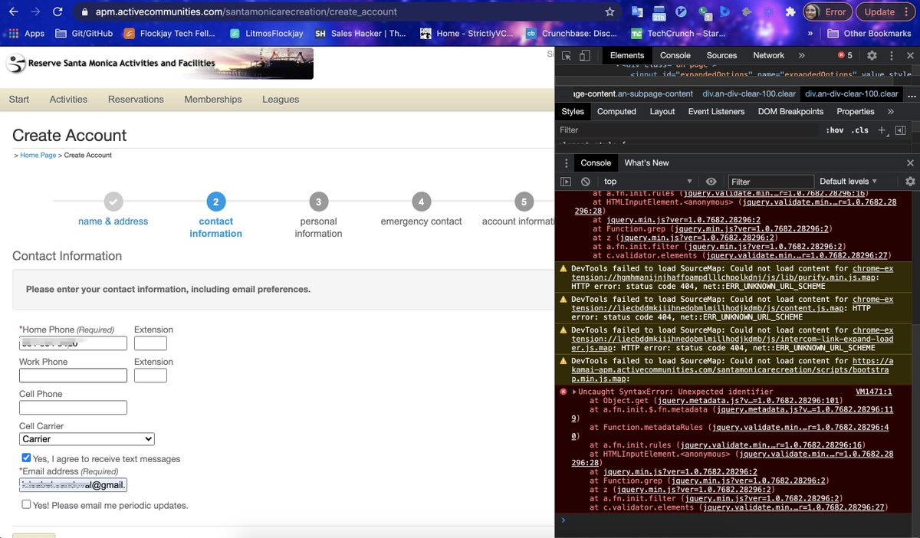Open the Extensions puzzle piece menu
Image resolution: width=920 pixels, height=538 pixels.
pos(790,12)
